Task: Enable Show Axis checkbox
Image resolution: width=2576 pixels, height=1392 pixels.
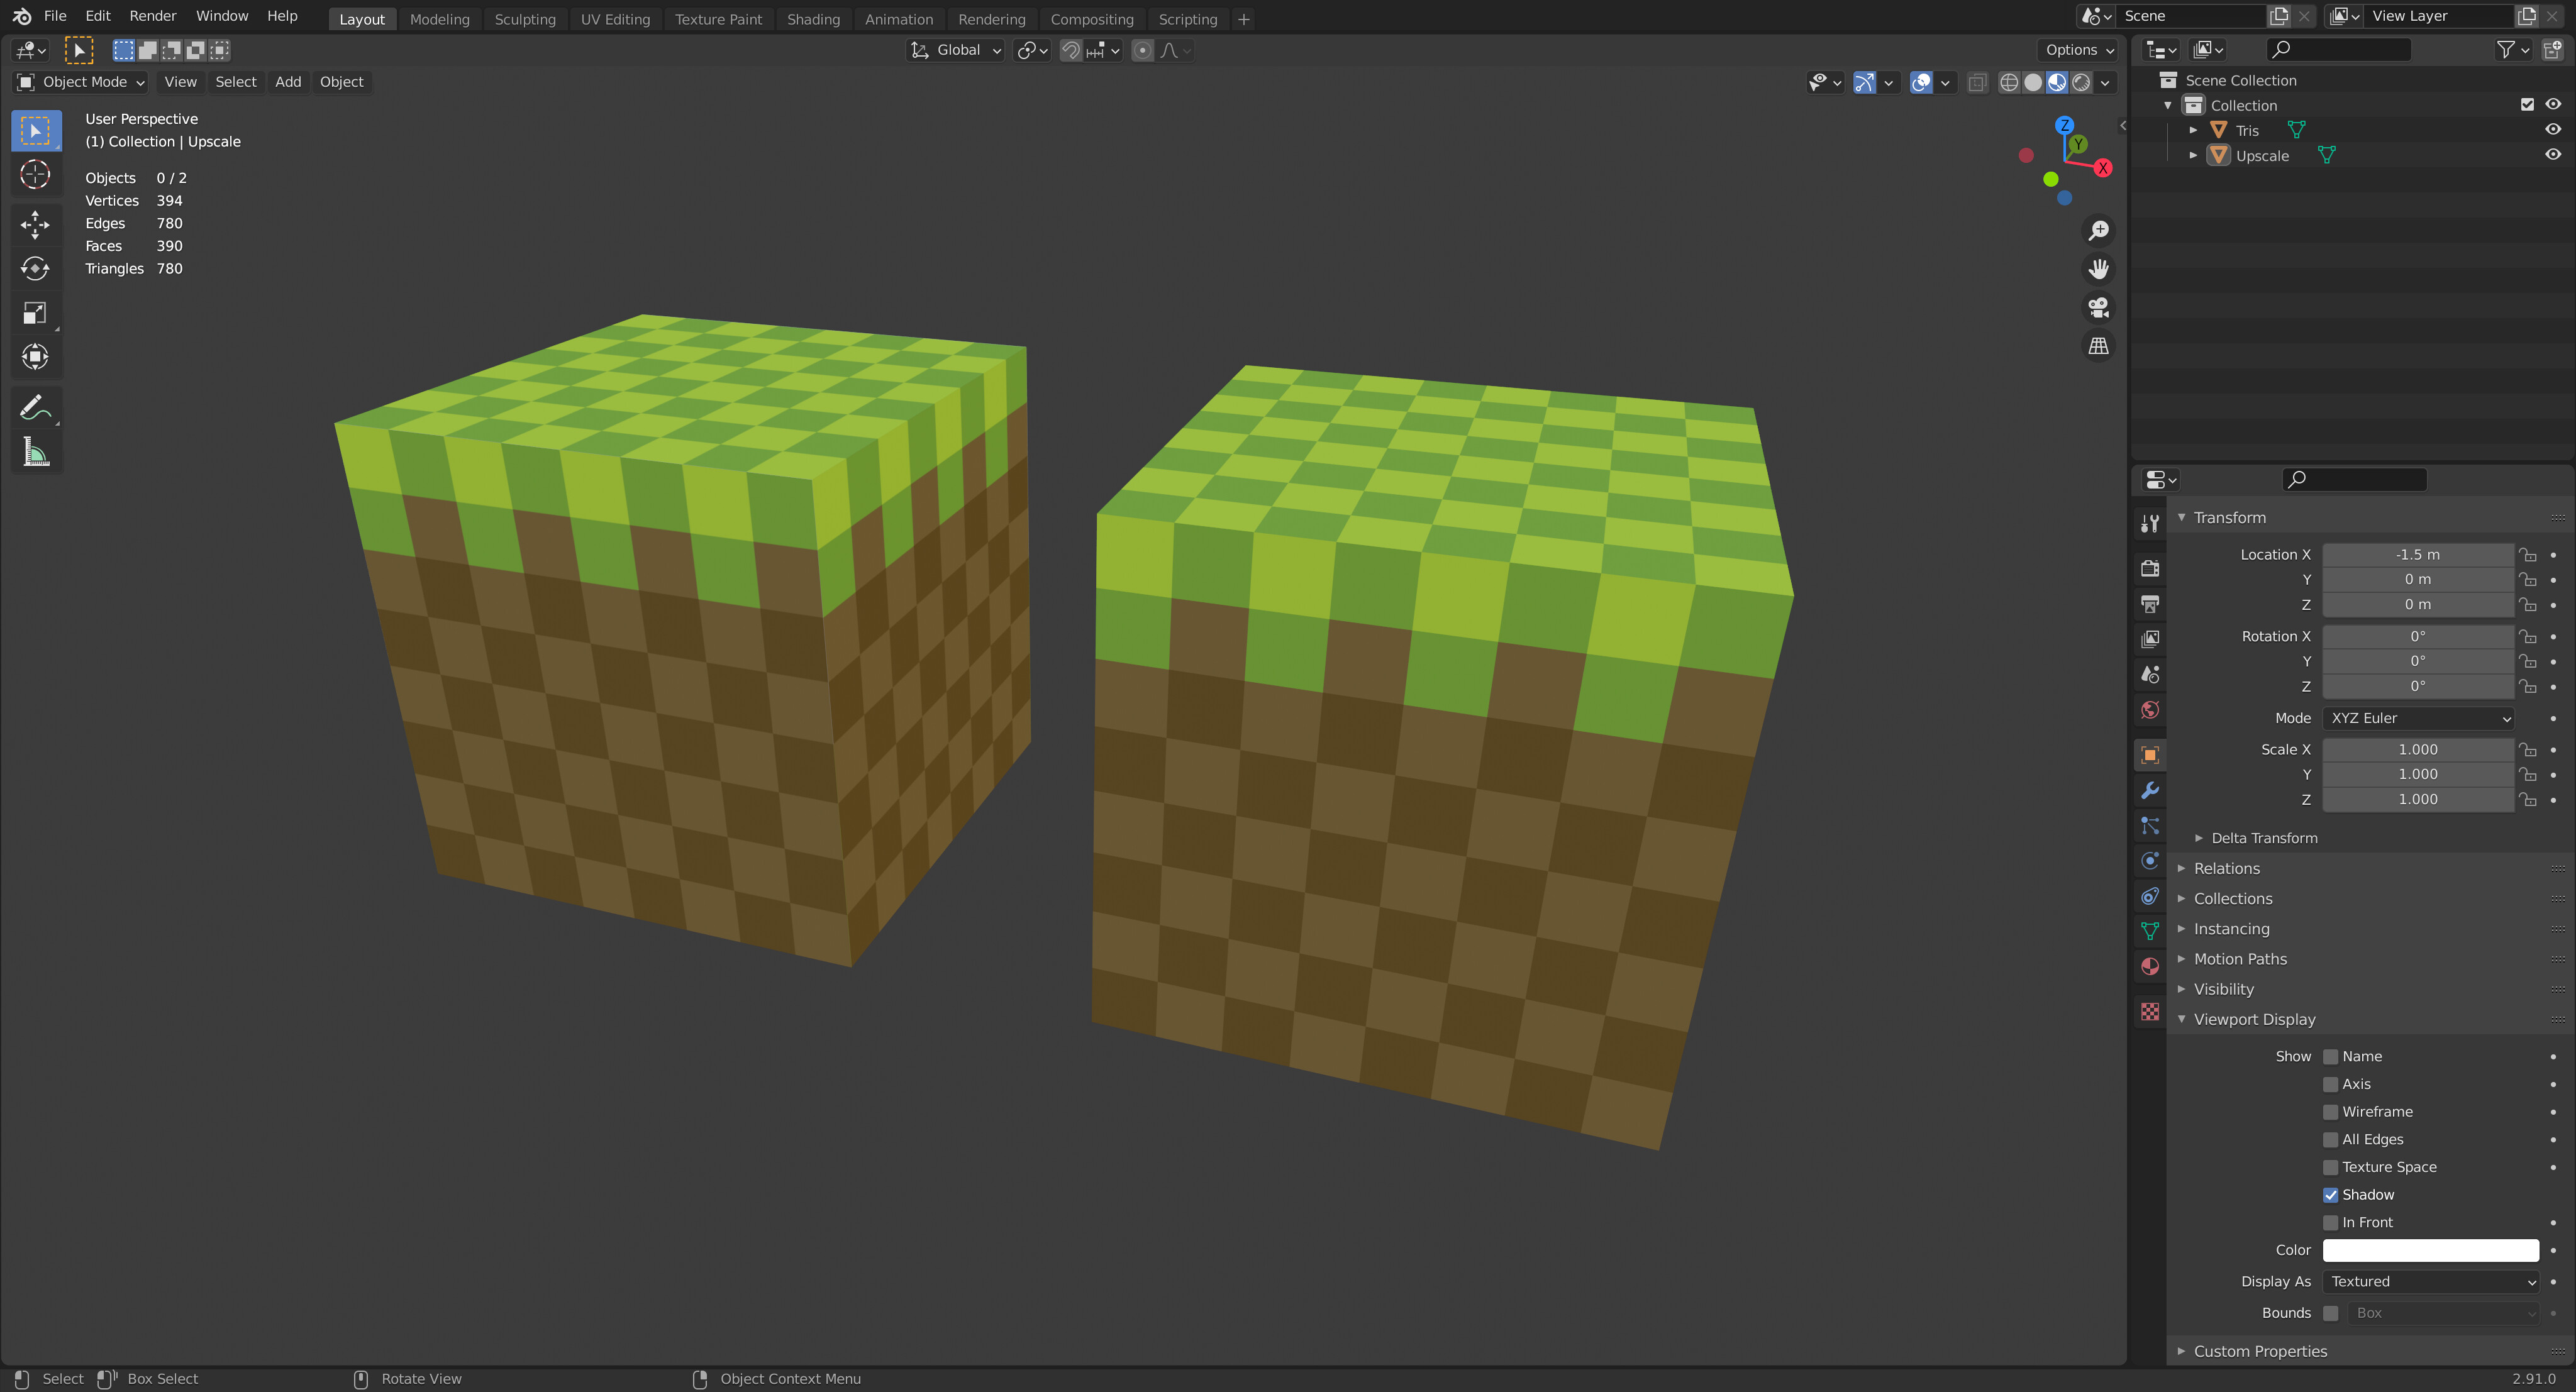Action: coord(2331,1085)
